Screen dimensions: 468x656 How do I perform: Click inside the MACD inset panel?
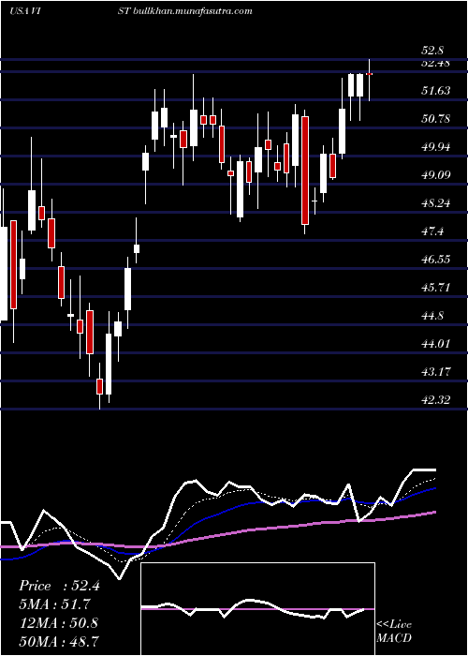(x=257, y=609)
